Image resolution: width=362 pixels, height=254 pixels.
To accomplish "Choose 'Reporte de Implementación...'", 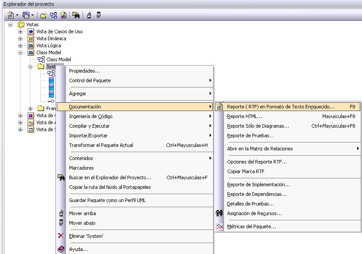I will tap(288, 184).
